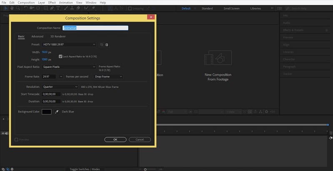Switch to Small Screen workspace
Screen dimensions: 333x171
pyautogui.click(x=231, y=8)
